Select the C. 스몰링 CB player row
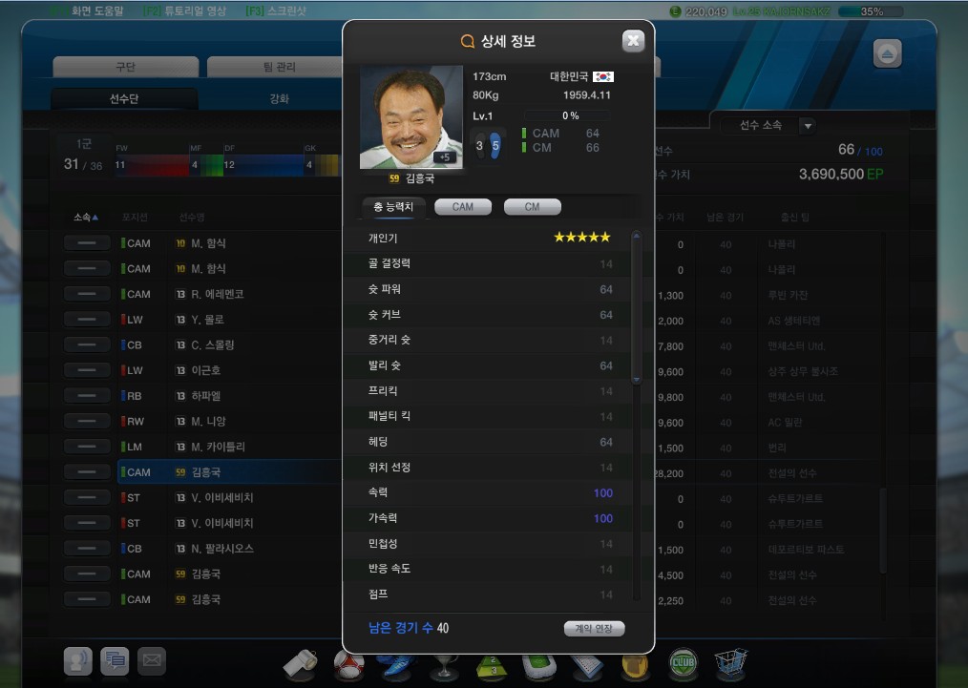This screenshot has height=688, width=968. point(230,344)
